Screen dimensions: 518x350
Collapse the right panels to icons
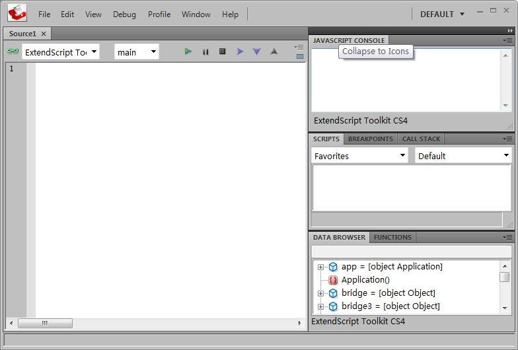(x=510, y=31)
